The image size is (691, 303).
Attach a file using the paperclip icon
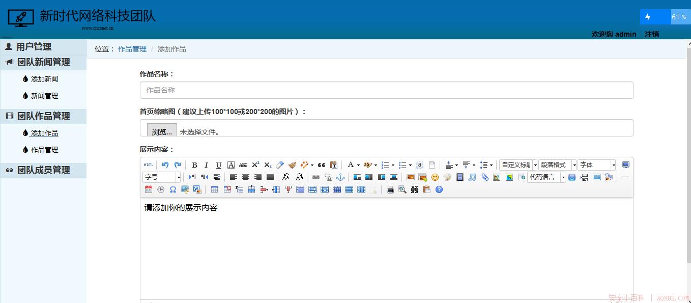tap(485, 177)
